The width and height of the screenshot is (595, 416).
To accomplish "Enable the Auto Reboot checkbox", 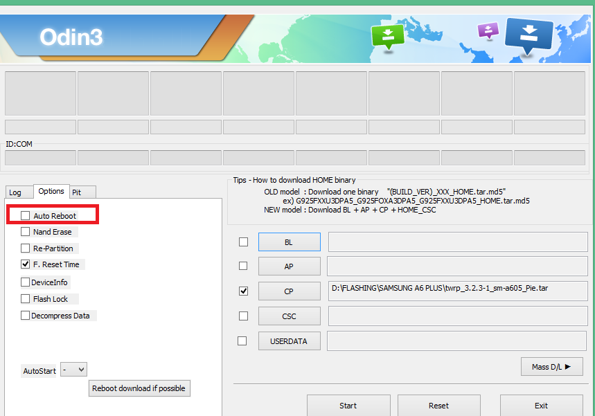I will click(x=26, y=216).
